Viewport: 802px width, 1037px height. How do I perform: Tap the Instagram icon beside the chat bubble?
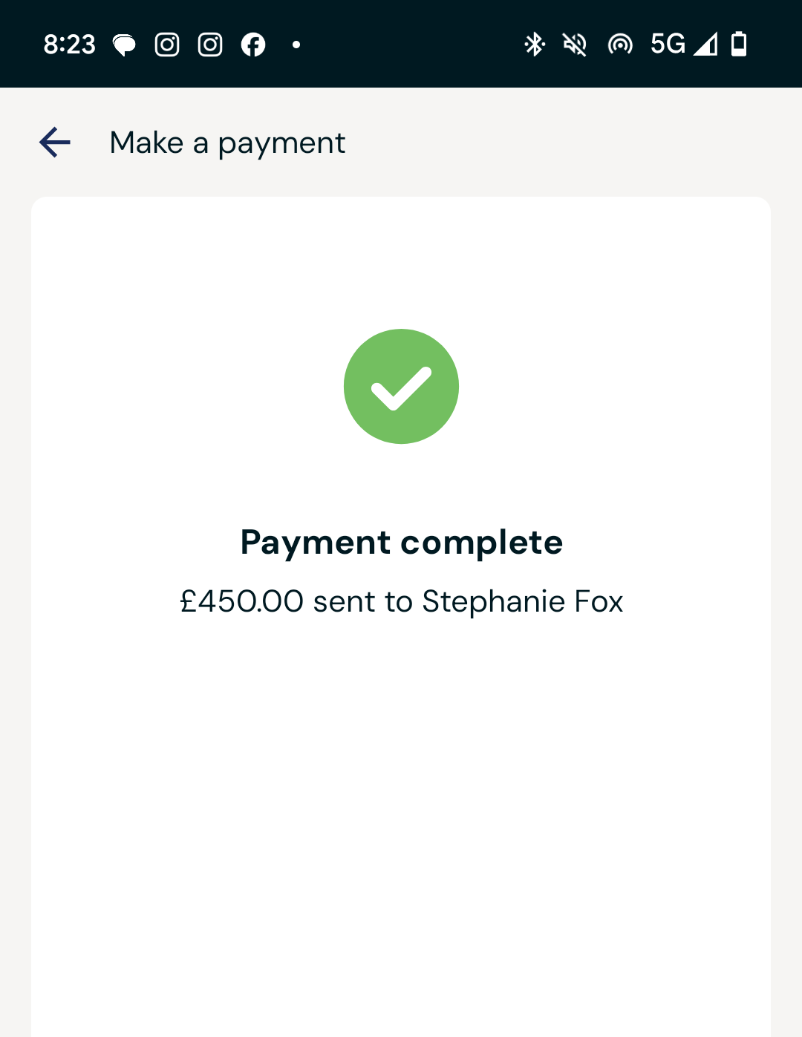(167, 45)
